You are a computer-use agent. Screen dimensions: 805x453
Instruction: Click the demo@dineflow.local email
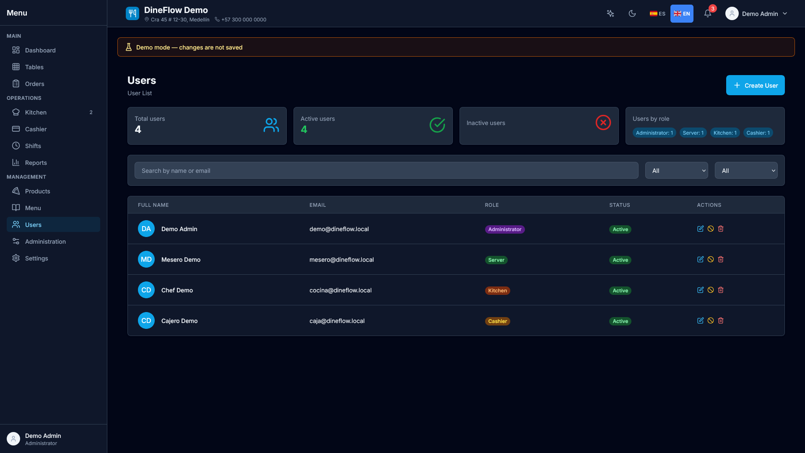coord(339,229)
